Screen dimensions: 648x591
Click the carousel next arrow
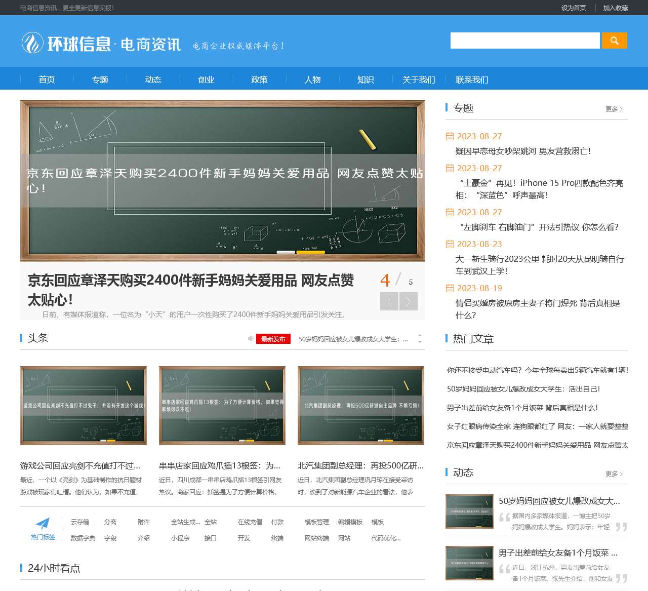click(408, 301)
